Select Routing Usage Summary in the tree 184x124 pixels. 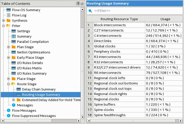41,95
